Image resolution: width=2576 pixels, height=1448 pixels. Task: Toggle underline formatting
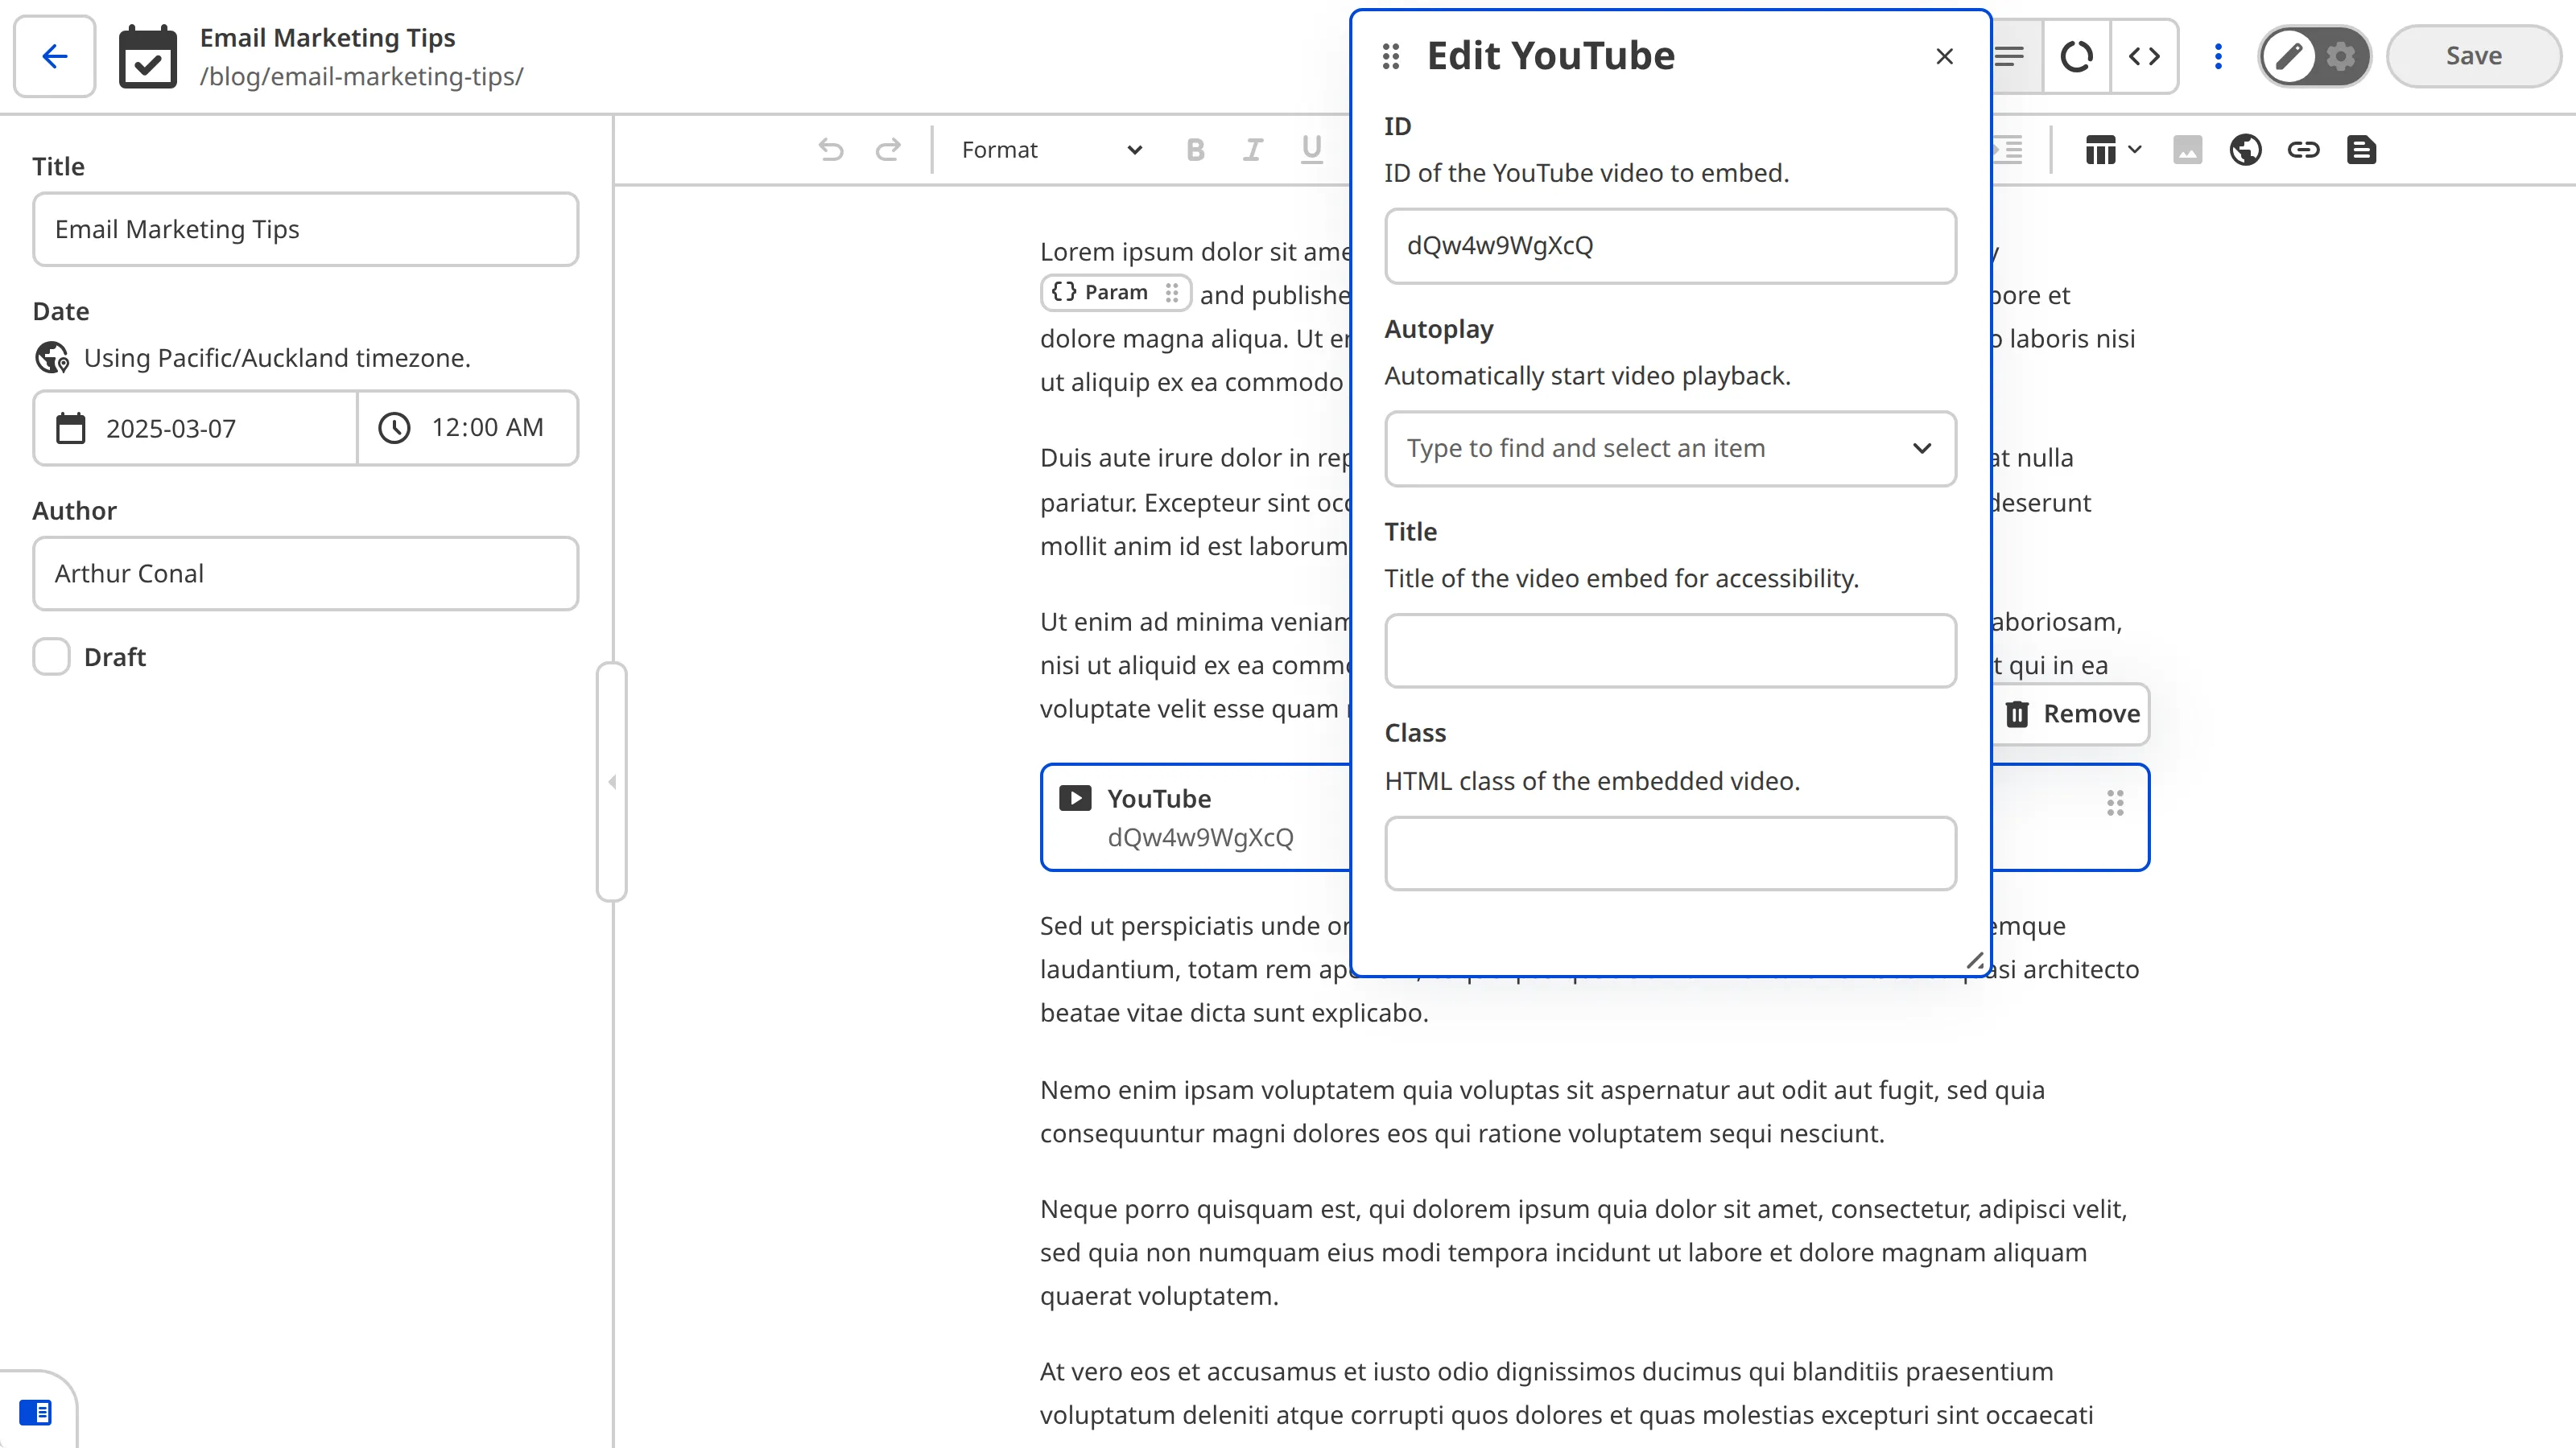click(x=1311, y=150)
